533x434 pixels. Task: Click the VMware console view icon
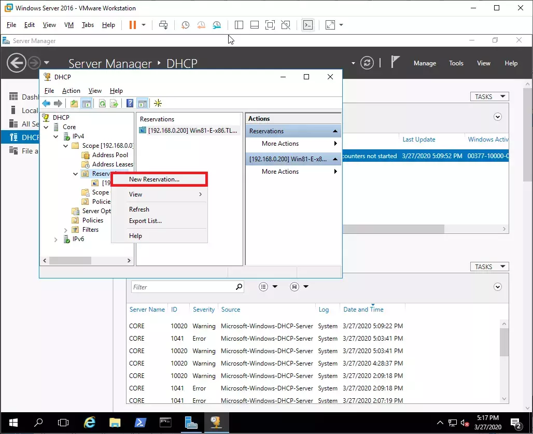click(x=308, y=25)
